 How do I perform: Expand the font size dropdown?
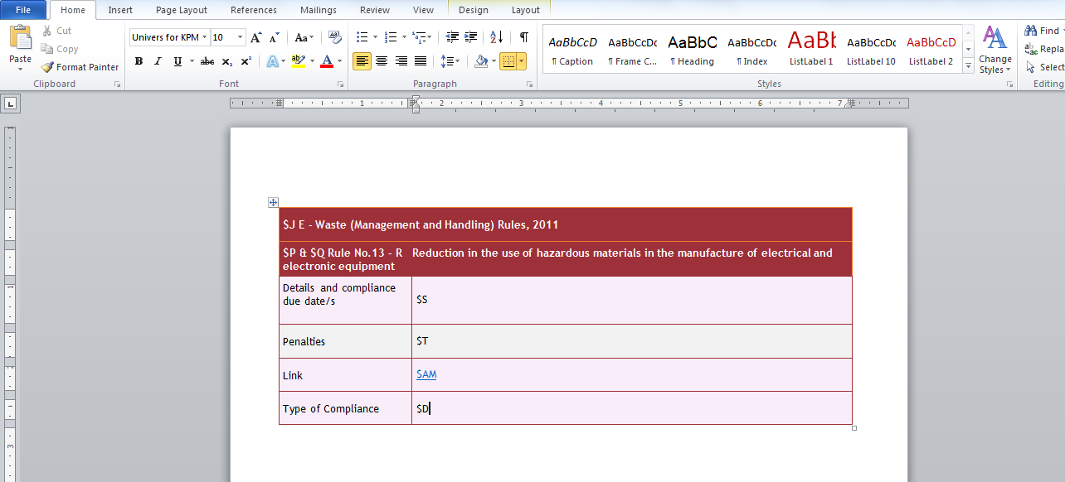pyautogui.click(x=241, y=37)
